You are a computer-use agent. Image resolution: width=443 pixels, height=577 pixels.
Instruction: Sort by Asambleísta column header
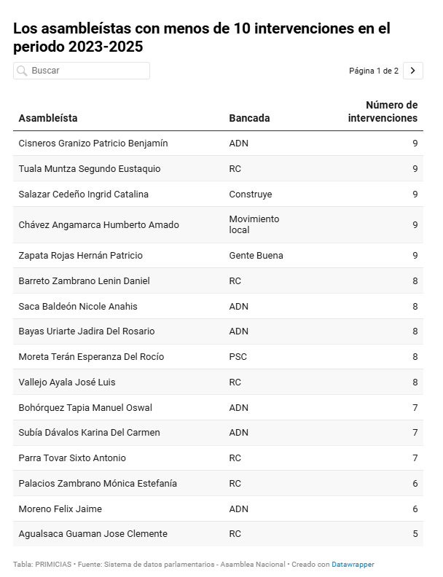[48, 118]
